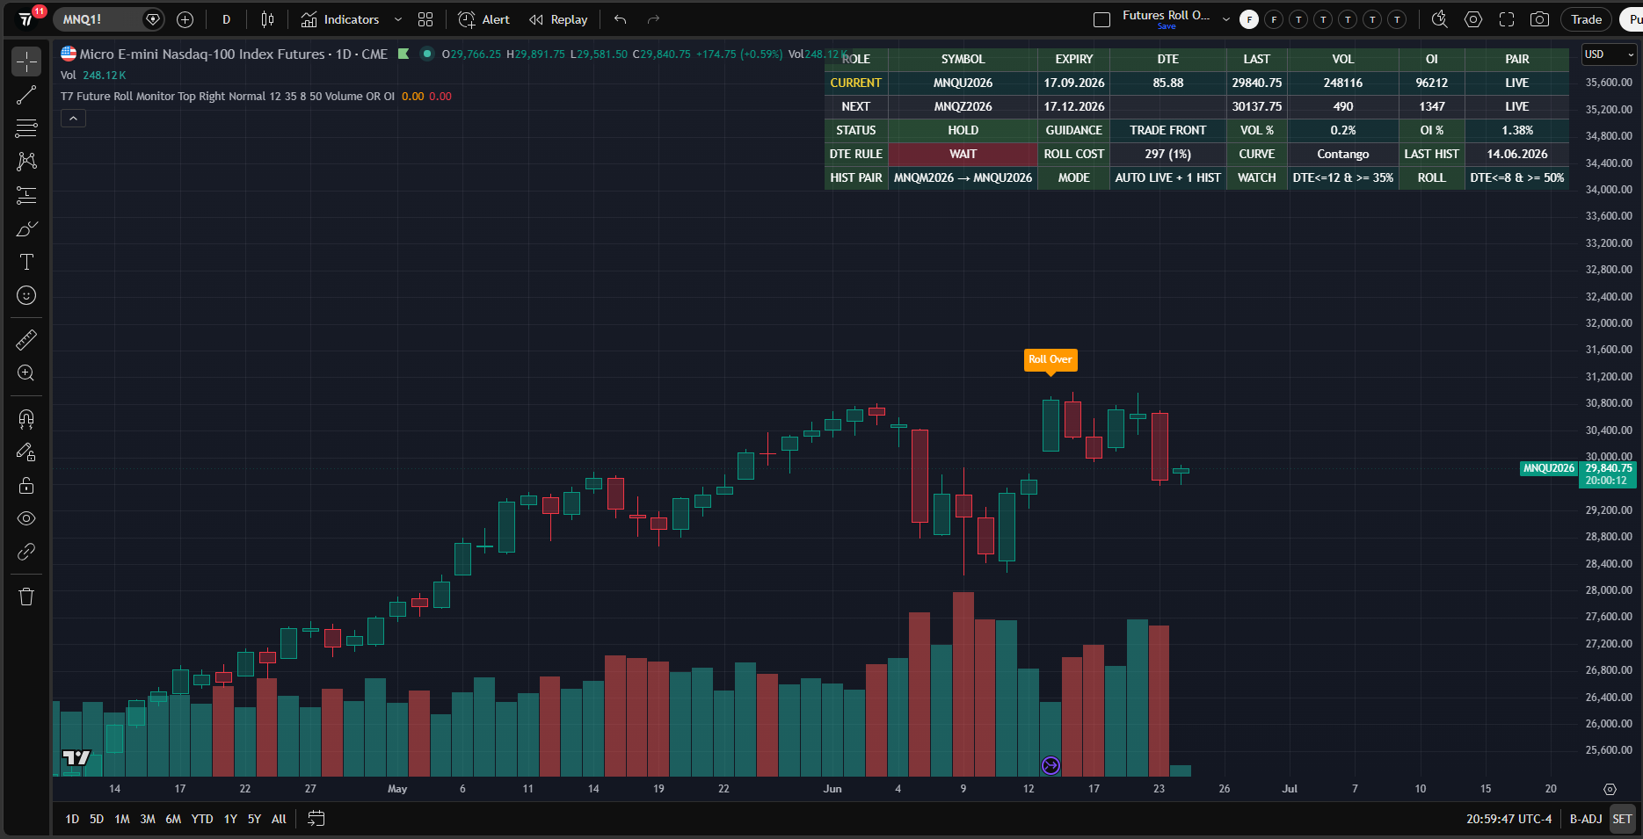Expand the manage layouts dropdown chevron
The image size is (1643, 839).
pos(1226,19)
